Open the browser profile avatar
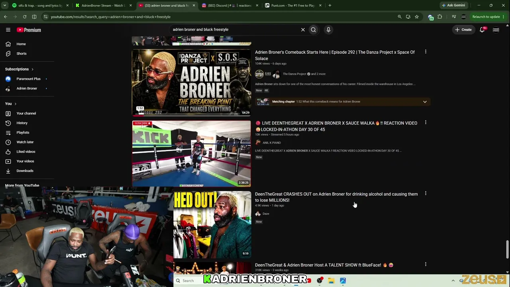 (x=463, y=17)
